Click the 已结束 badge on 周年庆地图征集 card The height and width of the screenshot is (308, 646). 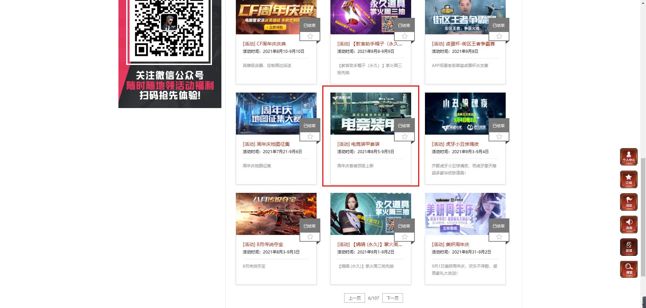pyautogui.click(x=310, y=126)
